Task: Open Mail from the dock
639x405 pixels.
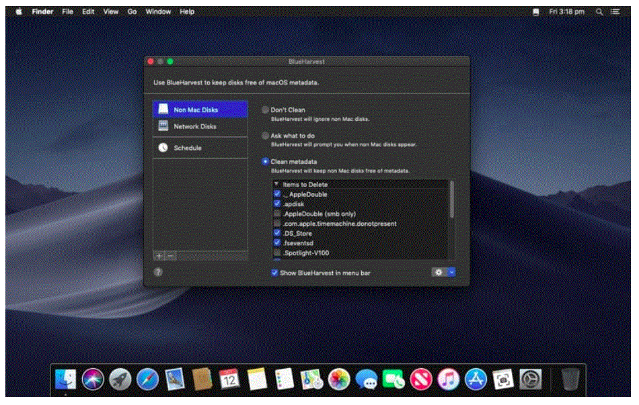Action: click(x=175, y=379)
